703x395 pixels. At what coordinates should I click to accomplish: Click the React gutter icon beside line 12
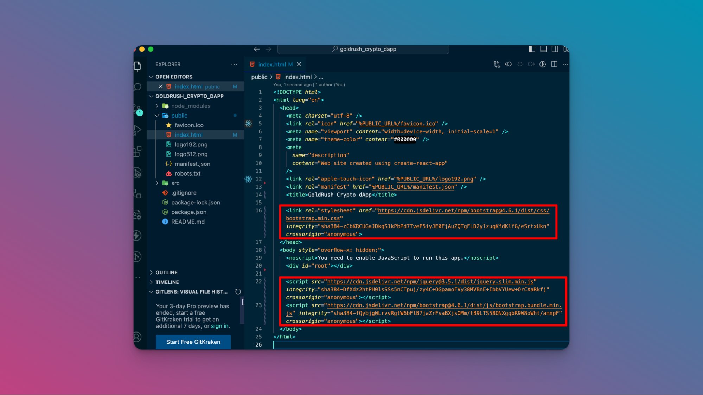pyautogui.click(x=248, y=179)
